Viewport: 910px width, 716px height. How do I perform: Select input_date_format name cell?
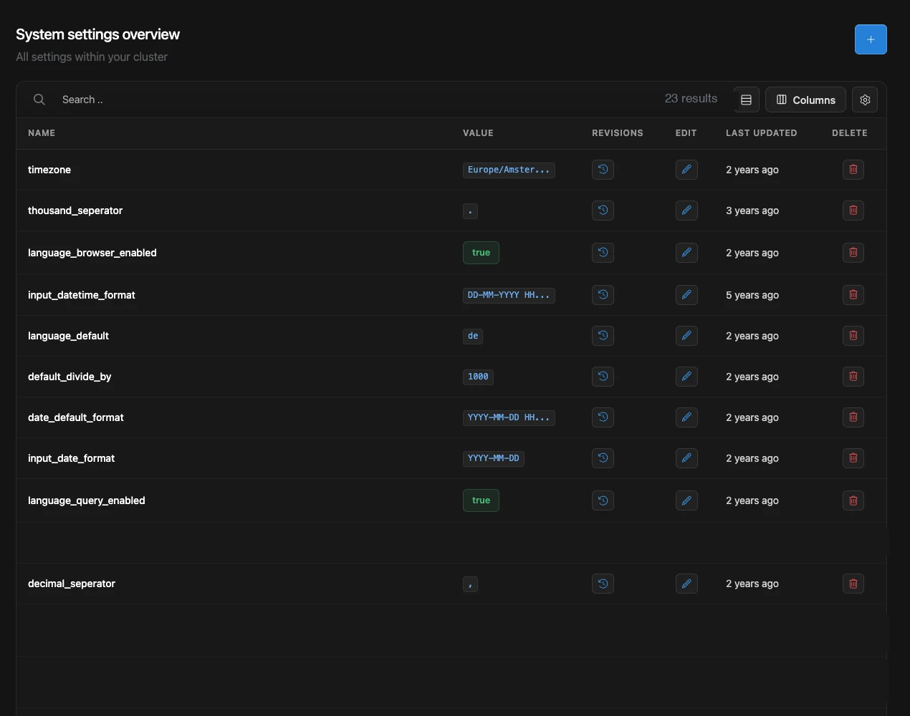coord(71,458)
